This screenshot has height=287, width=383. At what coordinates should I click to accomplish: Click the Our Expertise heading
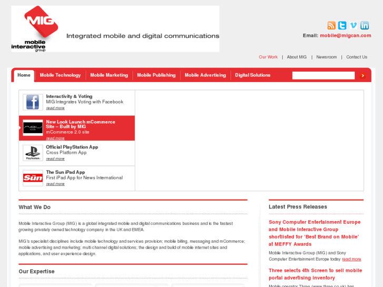point(36,271)
